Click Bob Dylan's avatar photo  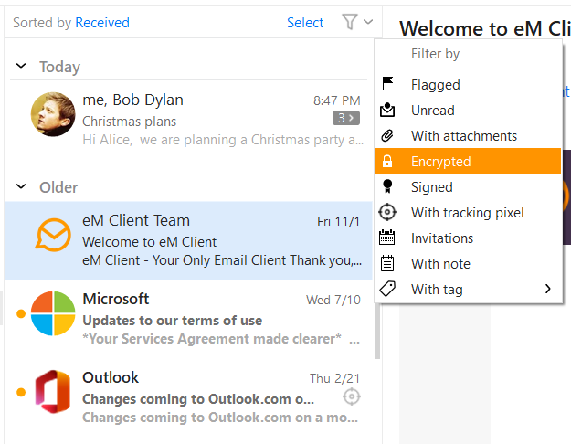click(53, 114)
